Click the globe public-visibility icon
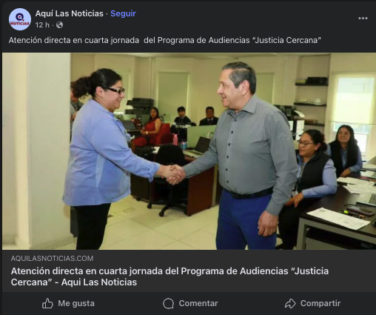376x315 pixels. tap(59, 25)
